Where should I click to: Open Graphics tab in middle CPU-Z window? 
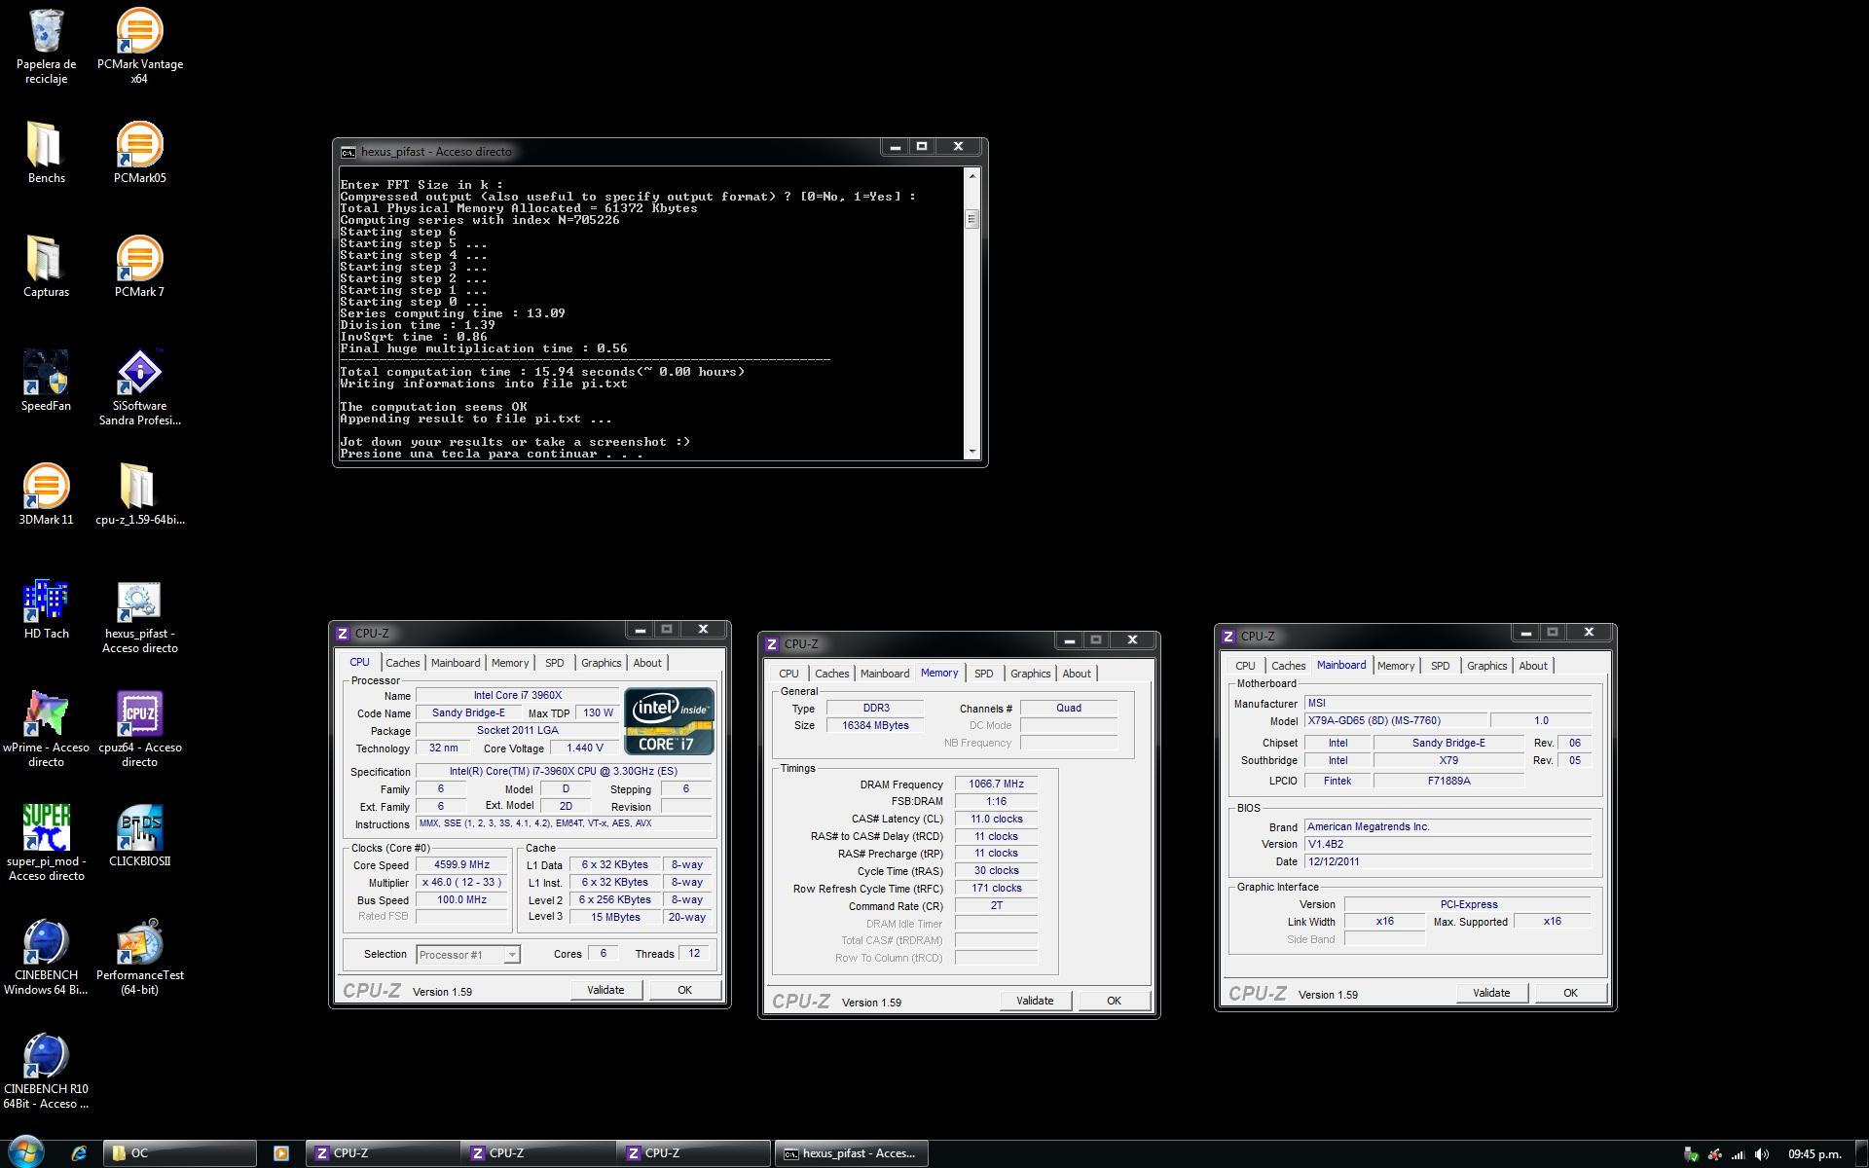pyautogui.click(x=1030, y=674)
